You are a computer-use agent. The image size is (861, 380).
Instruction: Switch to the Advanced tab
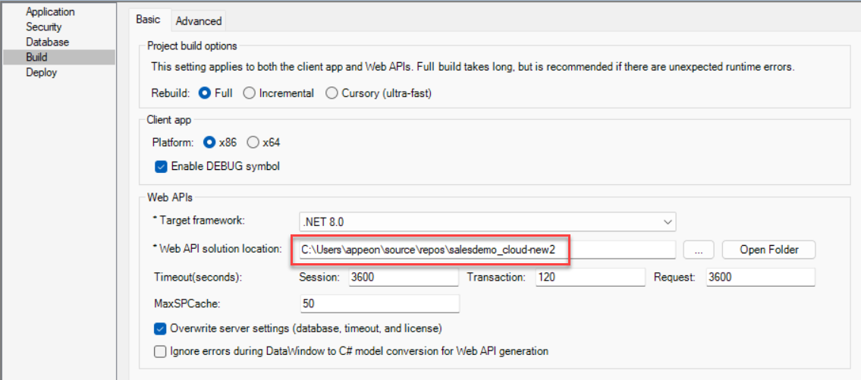coord(199,20)
